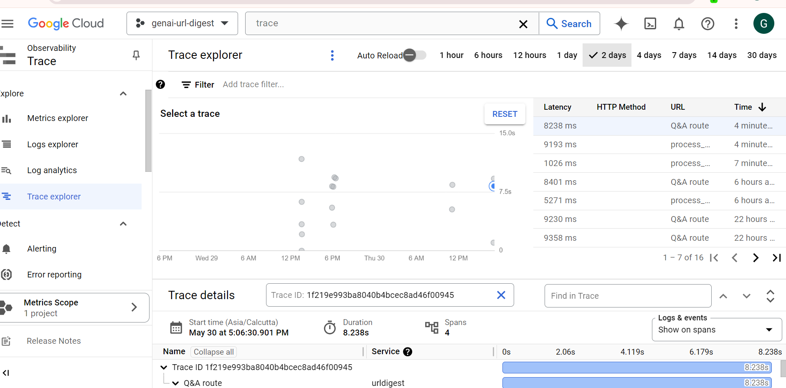Clear the trace search text
This screenshot has height=388, width=786.
[523, 24]
